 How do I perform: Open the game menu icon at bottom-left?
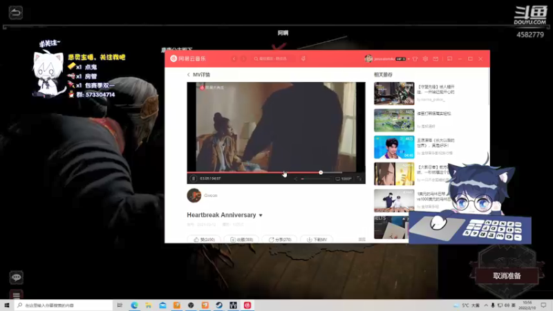16,295
